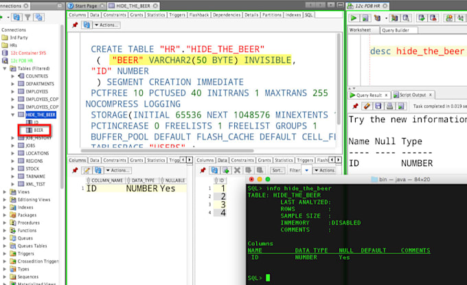467x285 pixels.
Task: Open the Filter dropdown arrow in data grid
Action: pos(307,170)
